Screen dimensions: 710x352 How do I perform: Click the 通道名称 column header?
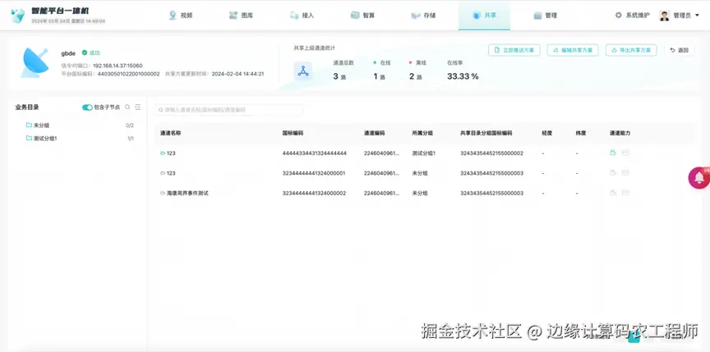(171, 133)
